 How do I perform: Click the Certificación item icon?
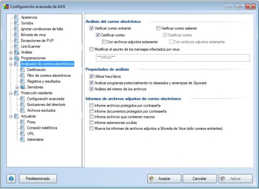pos(23,70)
